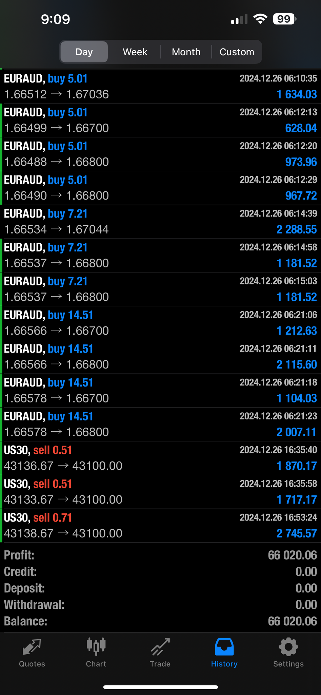Tap the cellular signal bars icon
The height and width of the screenshot is (695, 321).
pos(239,19)
